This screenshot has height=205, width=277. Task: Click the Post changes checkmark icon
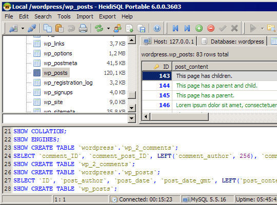click(x=223, y=28)
